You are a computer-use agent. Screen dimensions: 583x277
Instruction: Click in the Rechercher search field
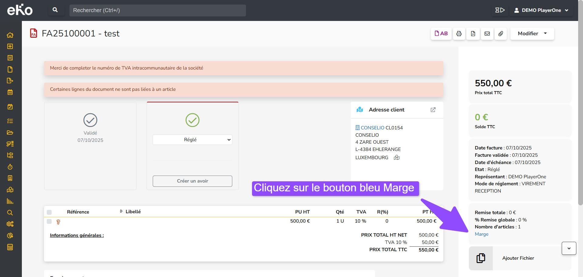pyautogui.click(x=158, y=10)
